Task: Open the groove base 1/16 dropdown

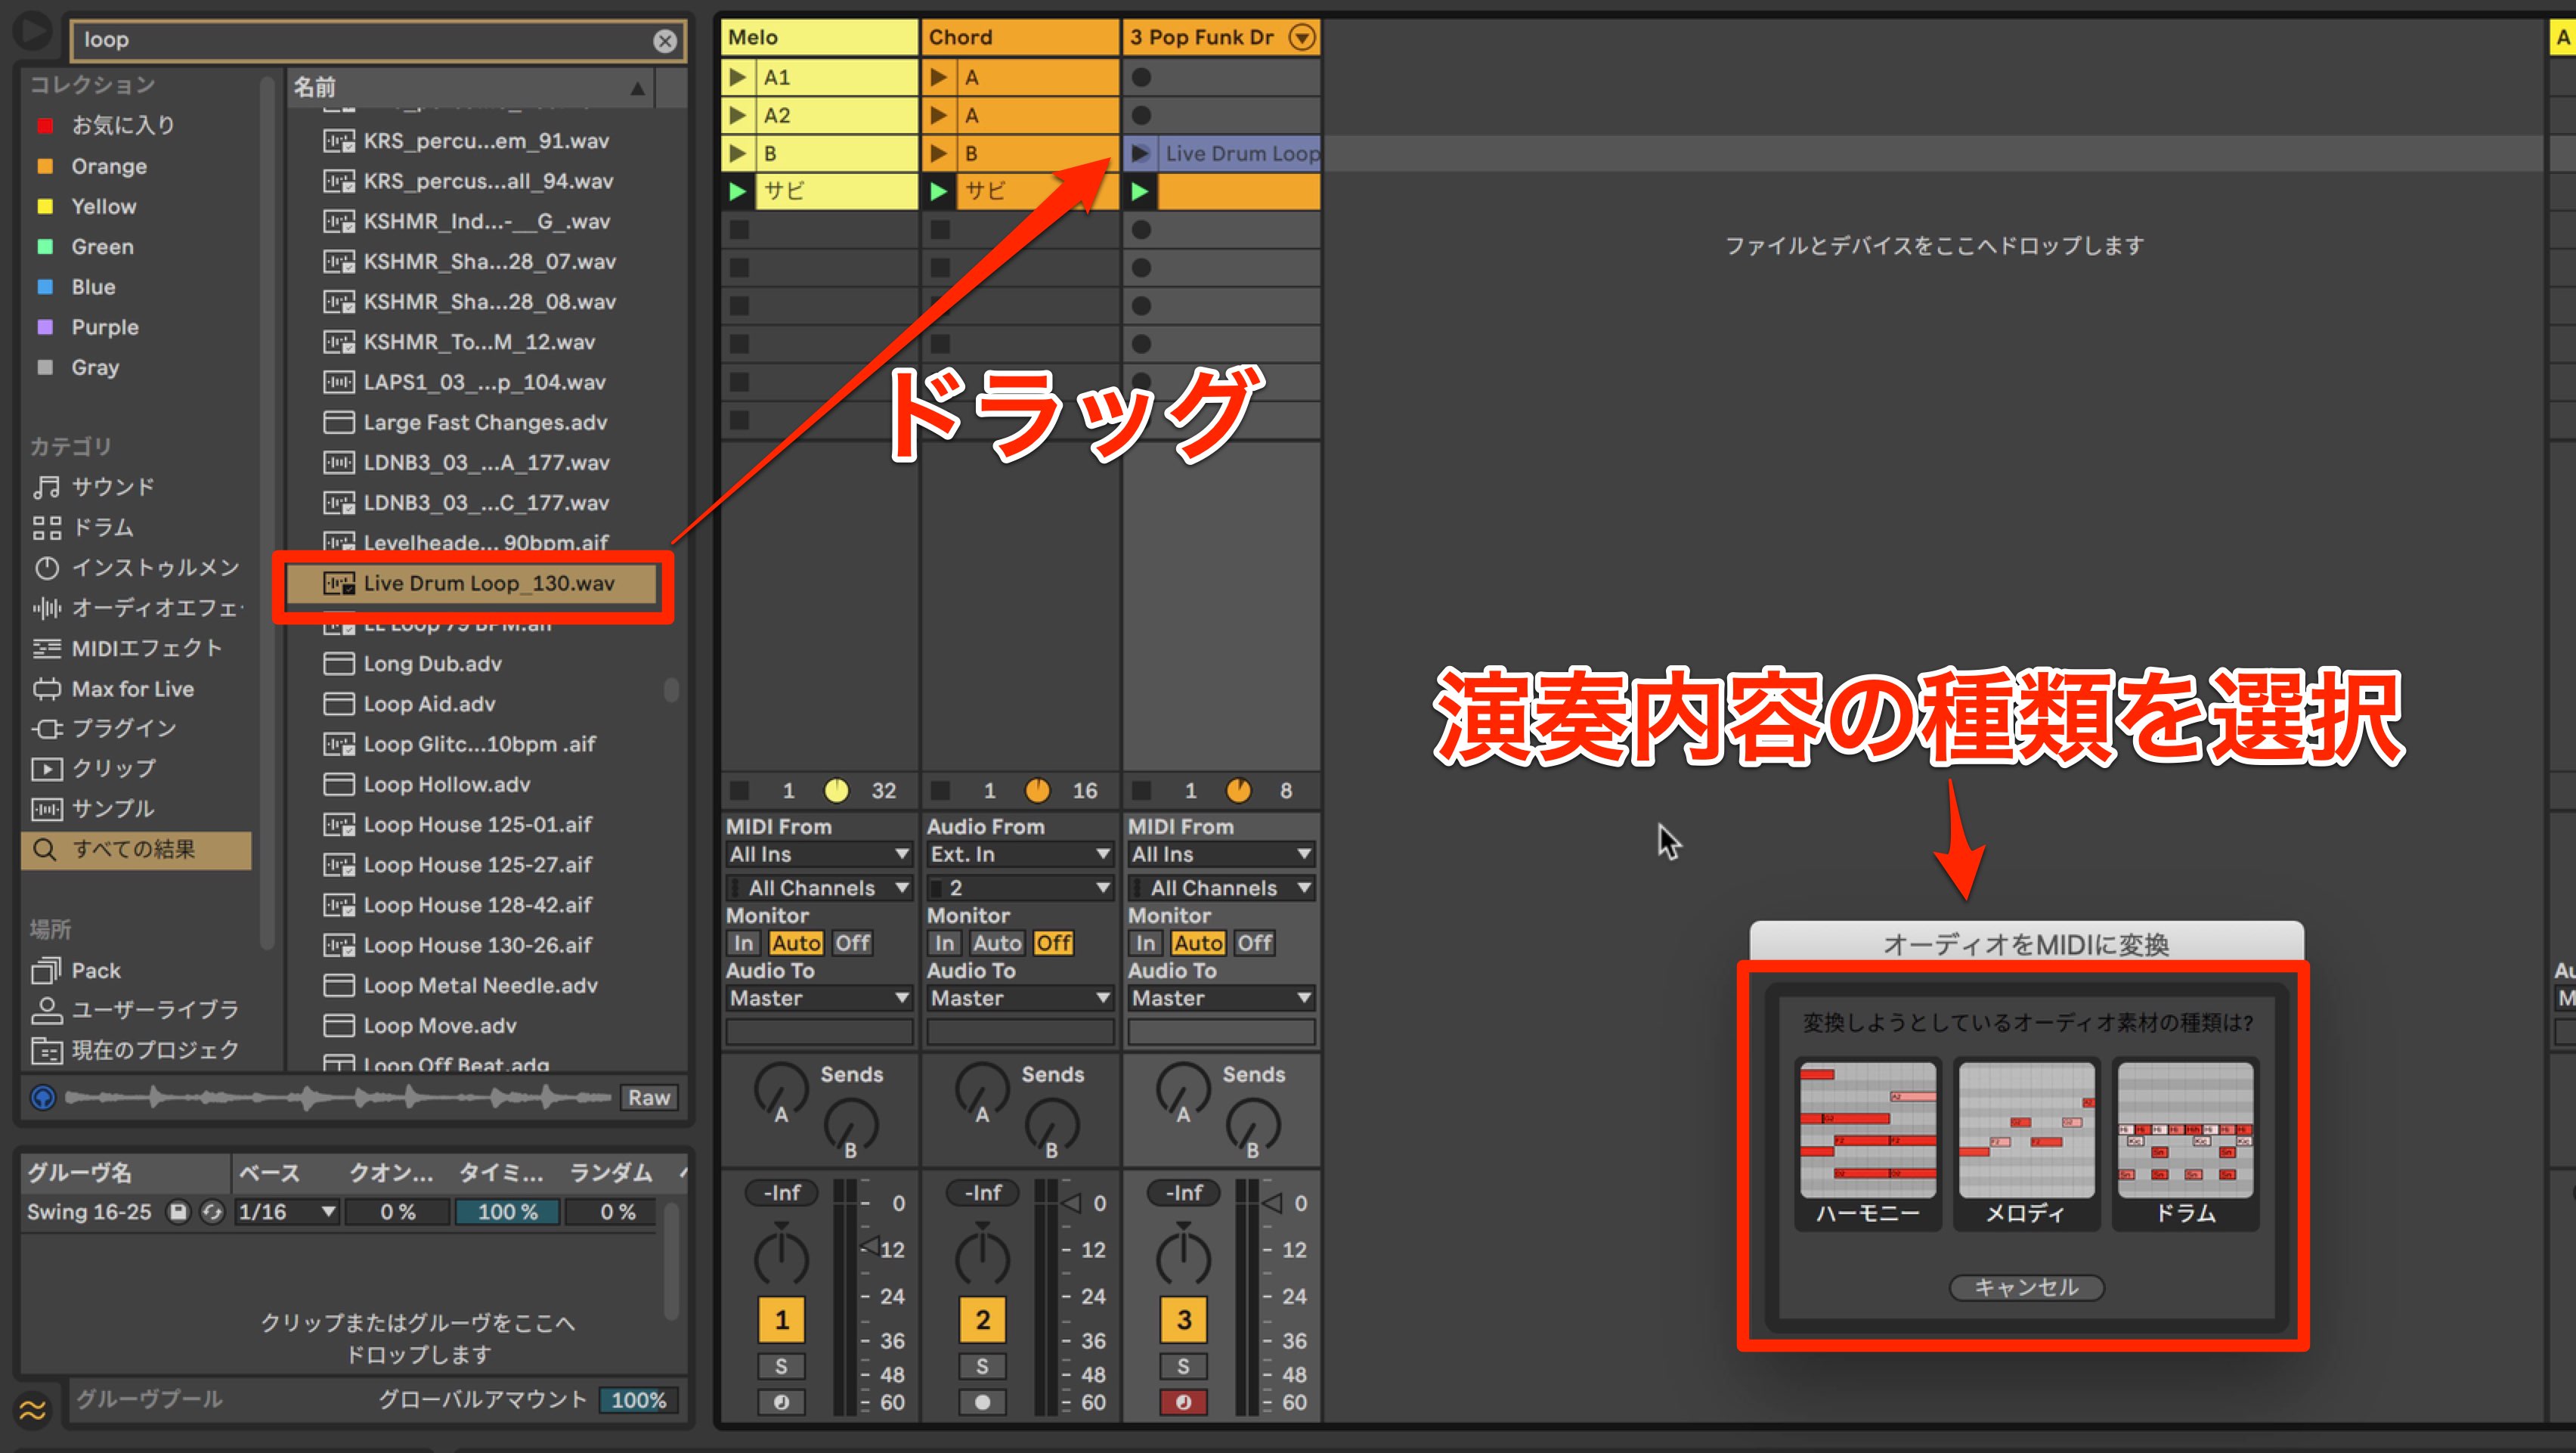Action: coord(286,1211)
